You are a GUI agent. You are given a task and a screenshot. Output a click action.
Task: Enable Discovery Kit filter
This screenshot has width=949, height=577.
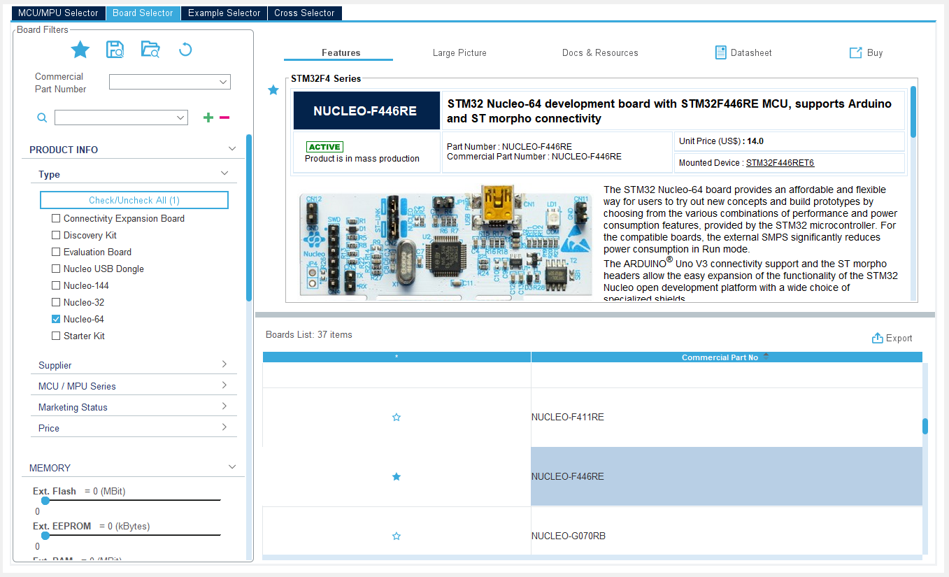pos(56,235)
